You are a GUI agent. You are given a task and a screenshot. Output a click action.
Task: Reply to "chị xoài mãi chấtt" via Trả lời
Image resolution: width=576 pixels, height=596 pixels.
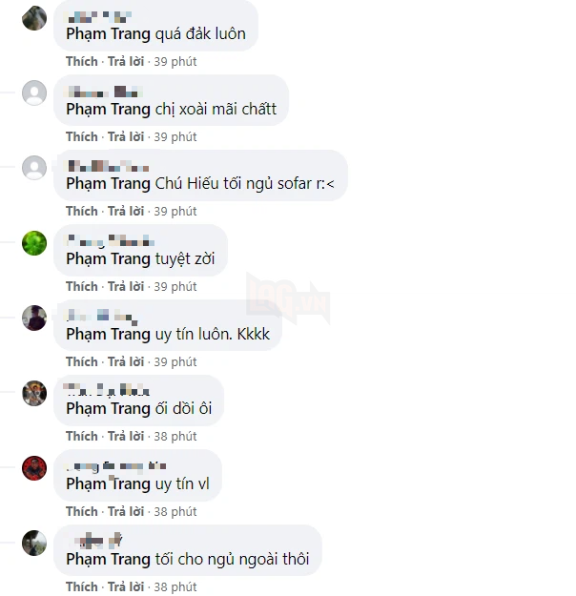(126, 136)
